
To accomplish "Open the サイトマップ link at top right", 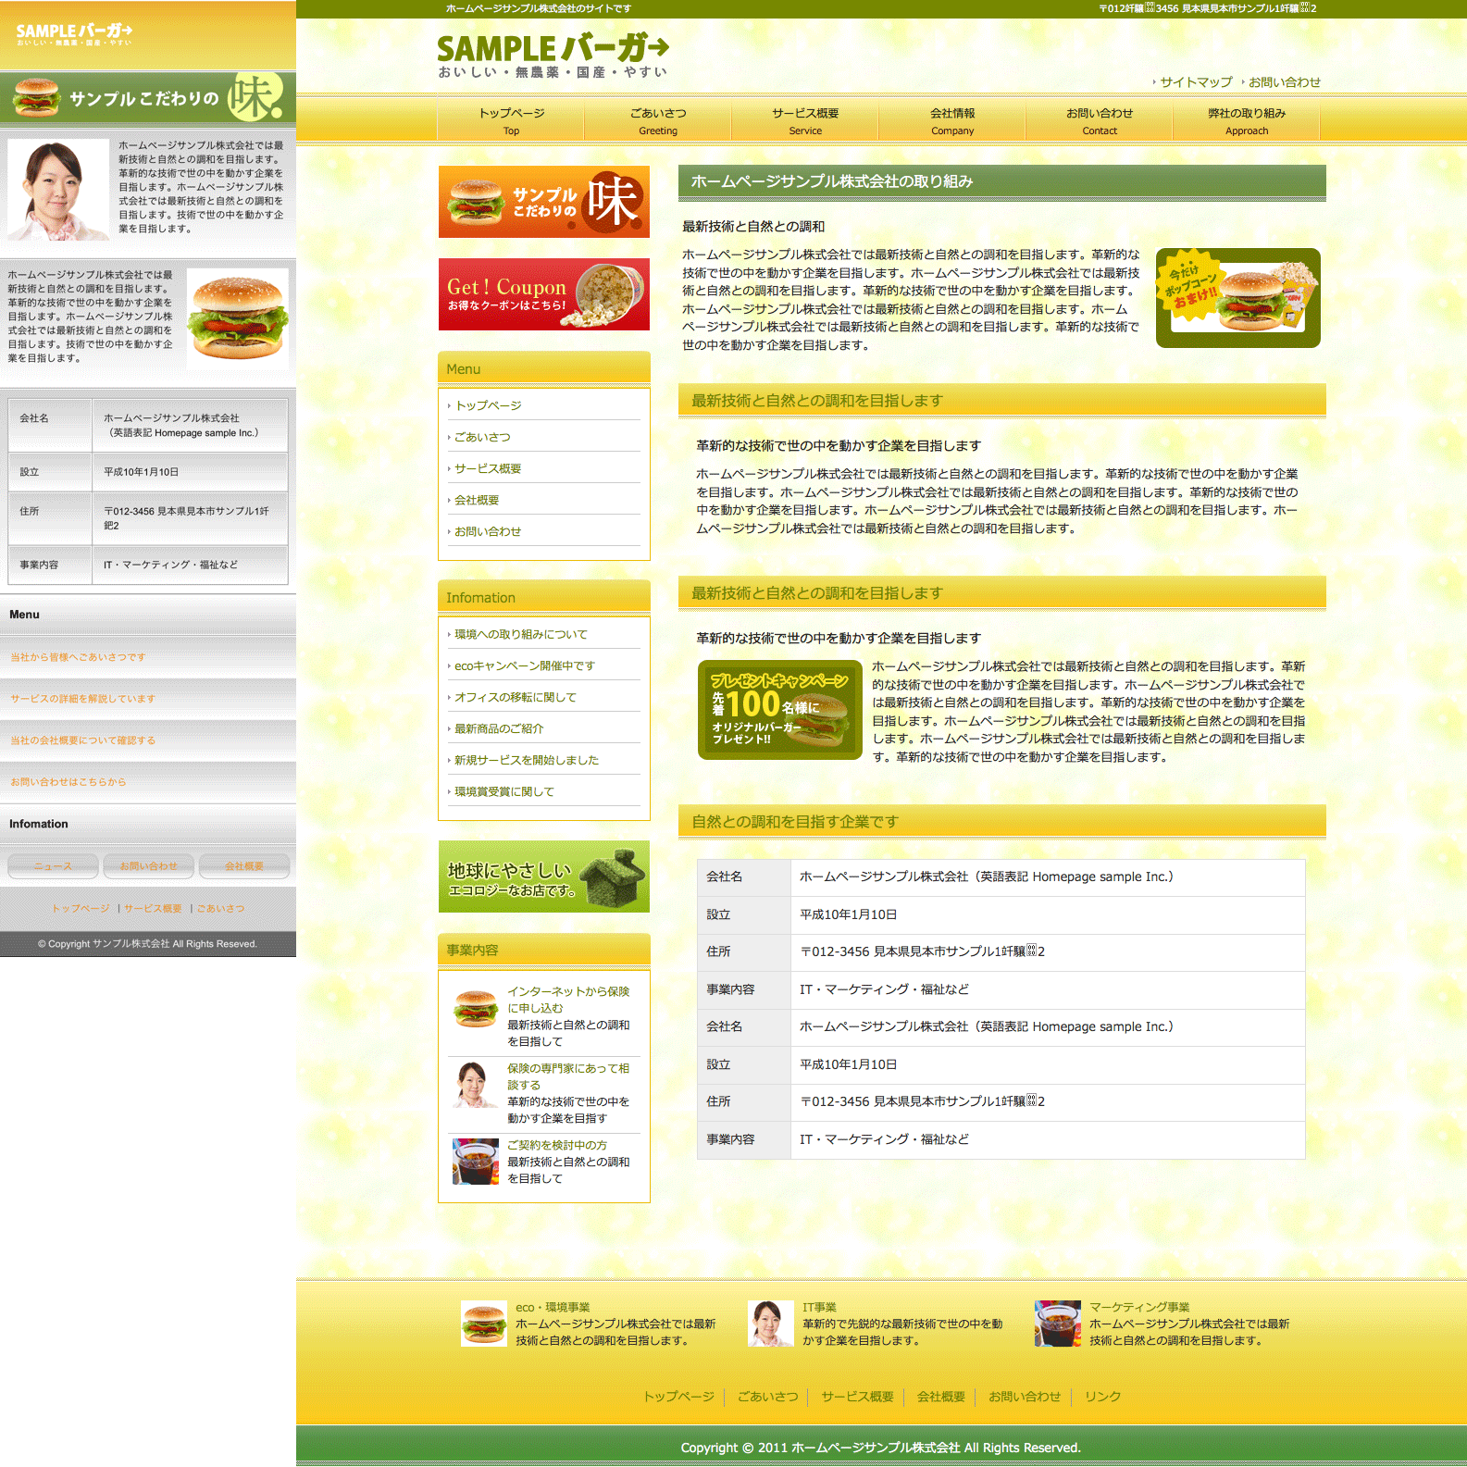I will (x=1196, y=82).
